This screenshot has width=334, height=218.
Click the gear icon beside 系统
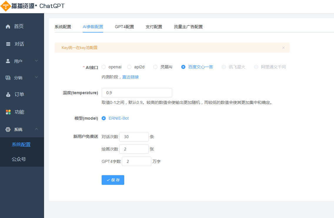(8, 129)
